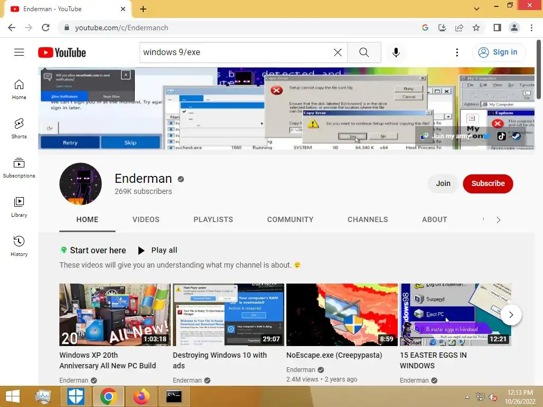The width and height of the screenshot is (543, 407).
Task: Click the muted volume tray icon
Action: pyautogui.click(x=493, y=397)
